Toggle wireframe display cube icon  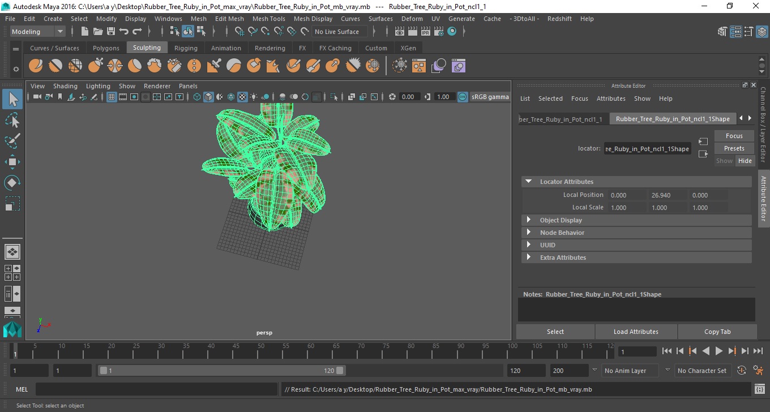click(x=197, y=97)
